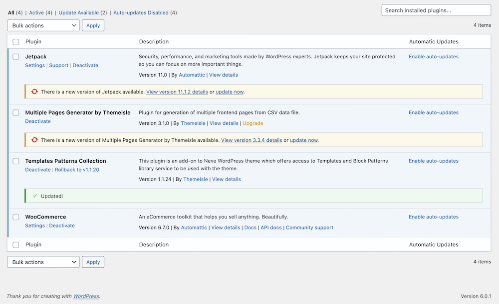Click the search installed plugins field

click(x=436, y=10)
